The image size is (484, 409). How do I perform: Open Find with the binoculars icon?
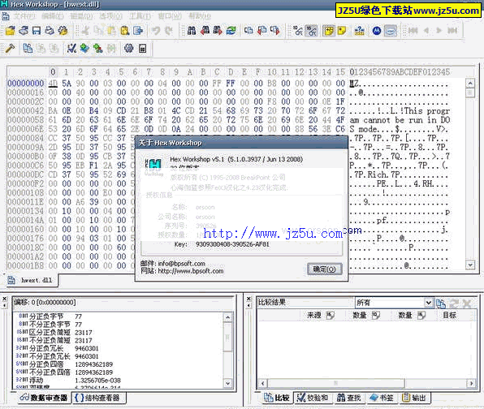click(x=192, y=31)
